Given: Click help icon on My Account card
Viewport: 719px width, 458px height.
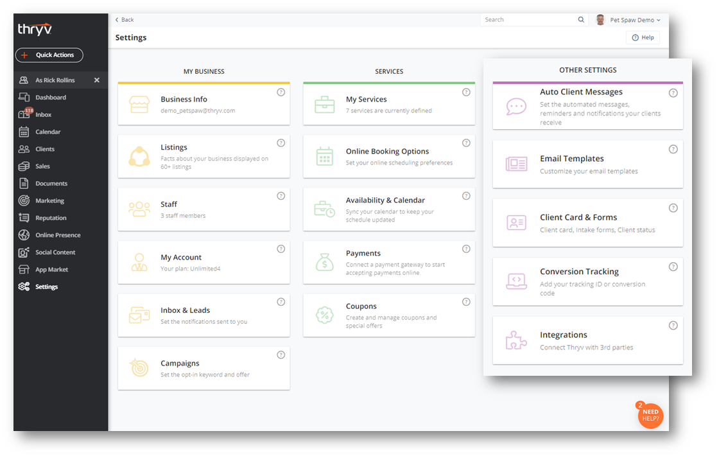Looking at the screenshot, I should click(281, 249).
